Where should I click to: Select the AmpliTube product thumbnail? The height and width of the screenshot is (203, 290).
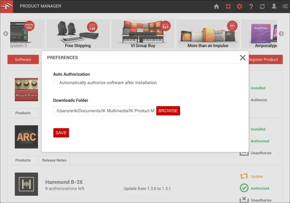pyautogui.click(x=26, y=89)
